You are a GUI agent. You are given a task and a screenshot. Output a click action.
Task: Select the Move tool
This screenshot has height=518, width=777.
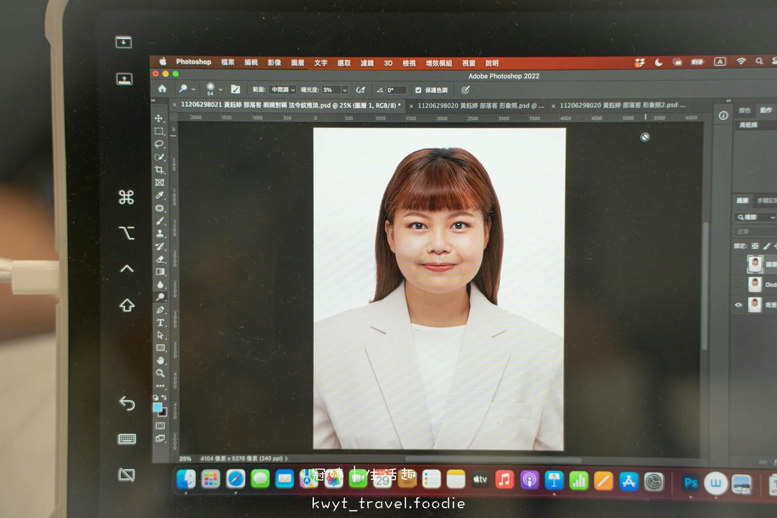click(x=159, y=118)
